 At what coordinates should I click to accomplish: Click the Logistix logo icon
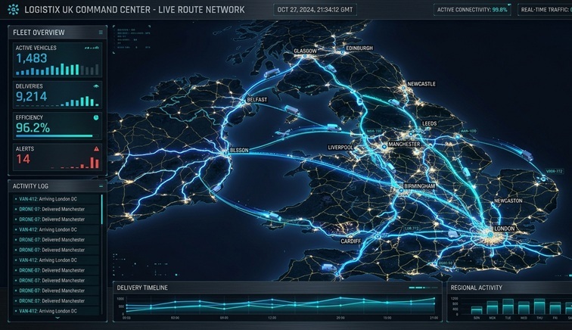14,9
